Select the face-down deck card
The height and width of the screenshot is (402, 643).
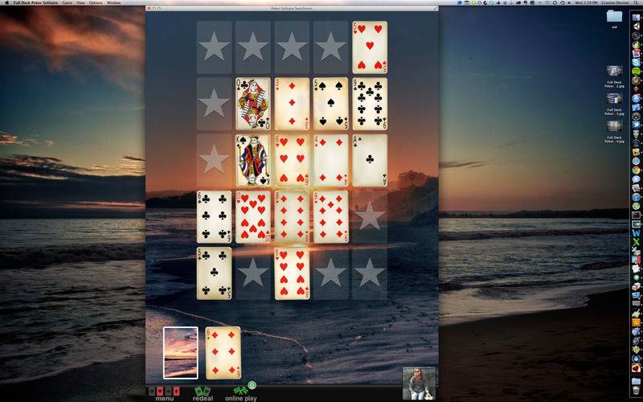click(180, 353)
